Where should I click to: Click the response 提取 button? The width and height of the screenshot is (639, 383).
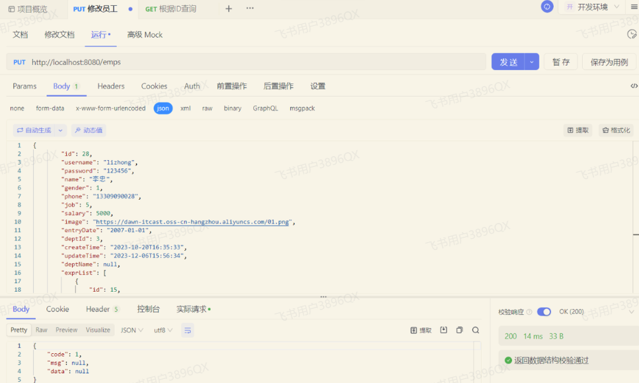(421, 330)
